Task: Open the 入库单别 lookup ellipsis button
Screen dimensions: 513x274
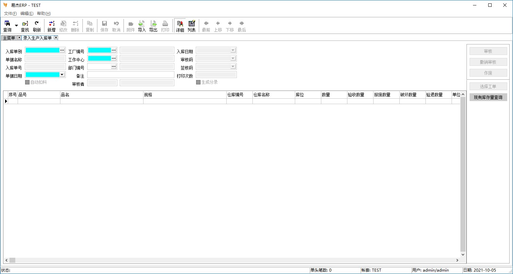Action: [62, 50]
